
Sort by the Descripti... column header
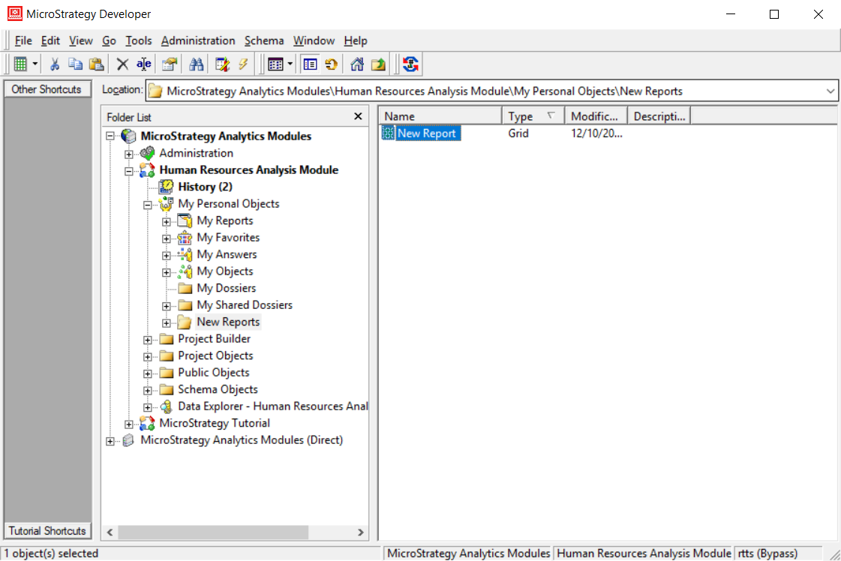[x=659, y=116]
